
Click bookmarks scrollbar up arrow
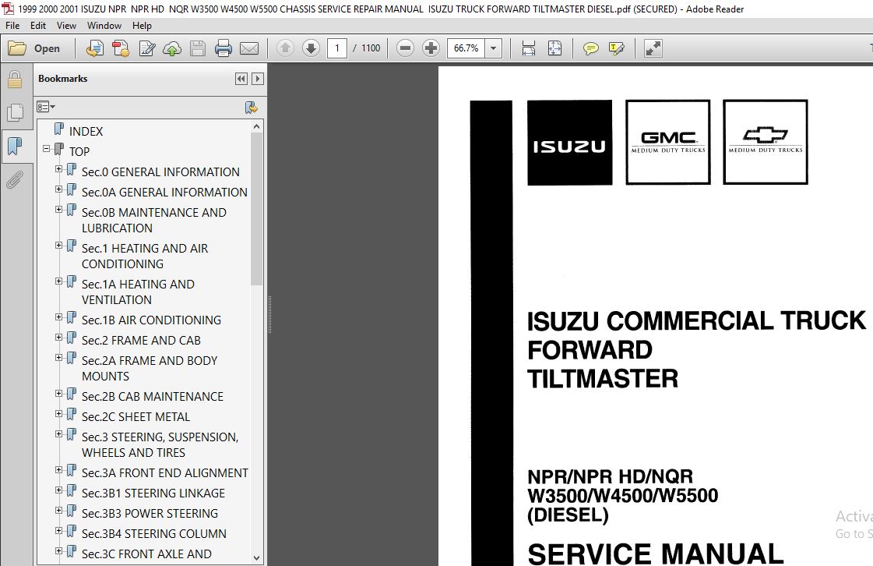pos(256,126)
